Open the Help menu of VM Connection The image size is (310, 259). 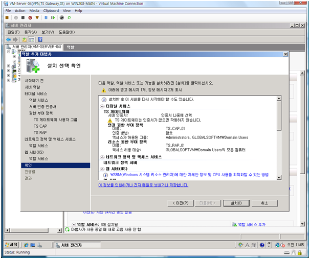(x=78, y=11)
